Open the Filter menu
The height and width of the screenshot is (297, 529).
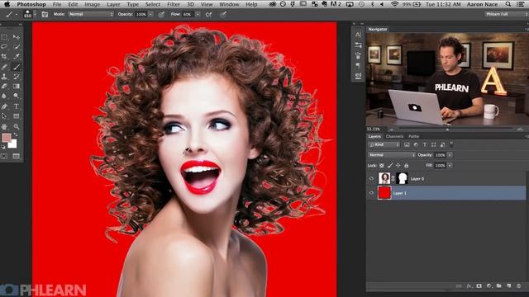coord(174,4)
